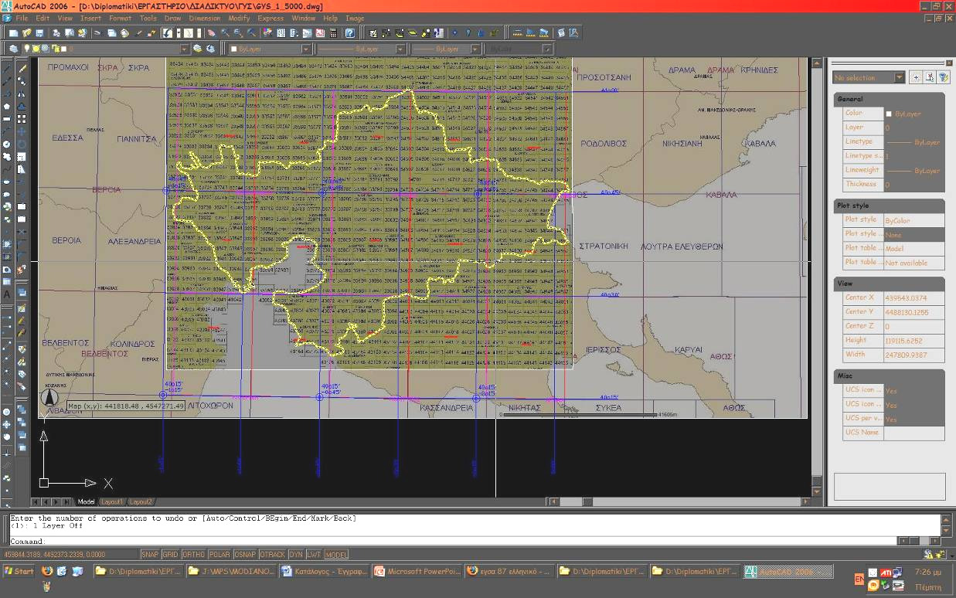Open the File menu
The image size is (956, 598).
pos(21,18)
